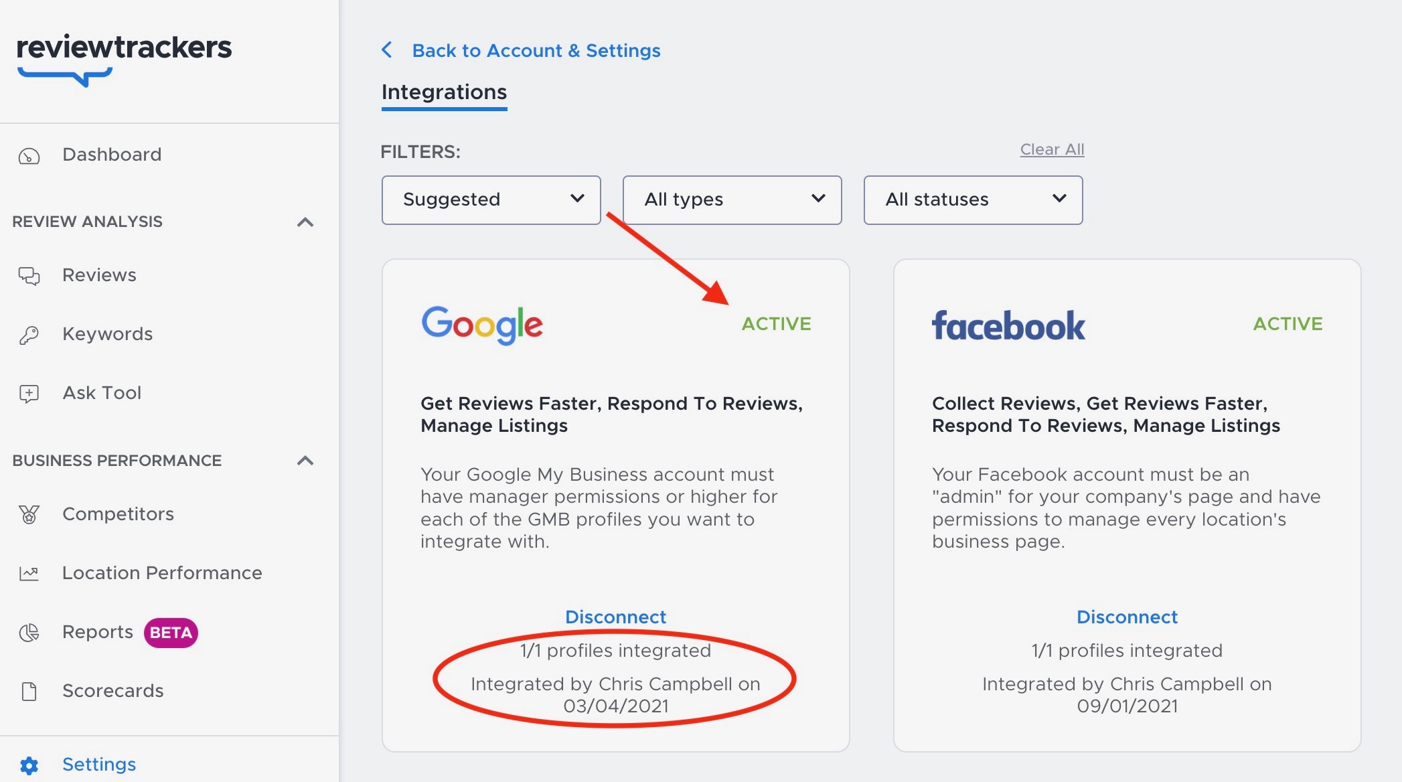Image resolution: width=1402 pixels, height=782 pixels.
Task: Go to Keywords page
Action: pos(107,334)
